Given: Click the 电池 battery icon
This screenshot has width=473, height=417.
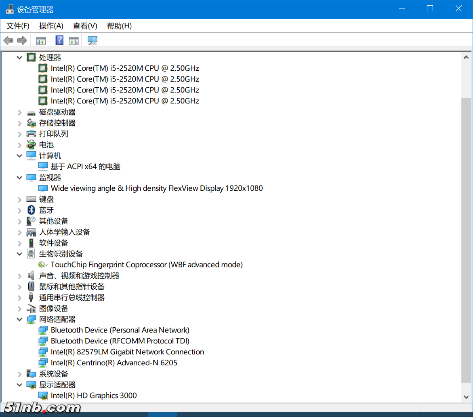Looking at the screenshot, I should pos(31,145).
